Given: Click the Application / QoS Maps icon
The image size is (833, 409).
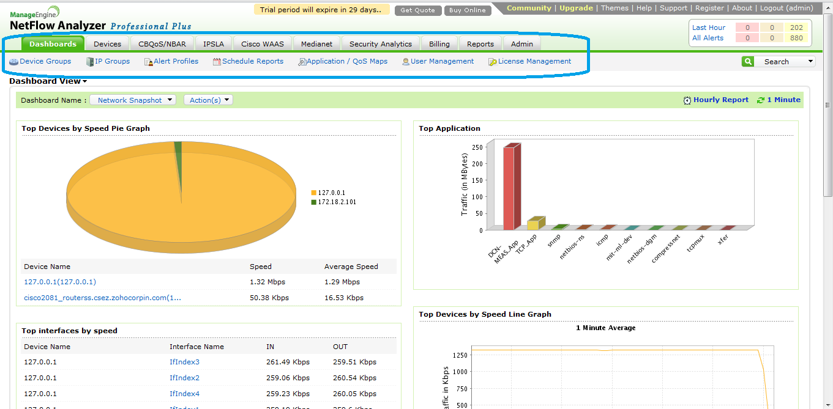Looking at the screenshot, I should point(302,62).
